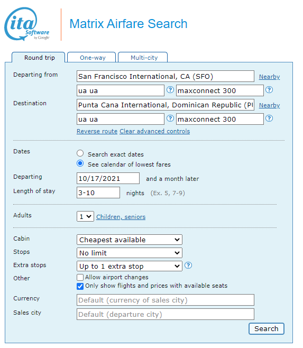Click Reverse route link
This screenshot has width=303, height=348.
coord(97,131)
